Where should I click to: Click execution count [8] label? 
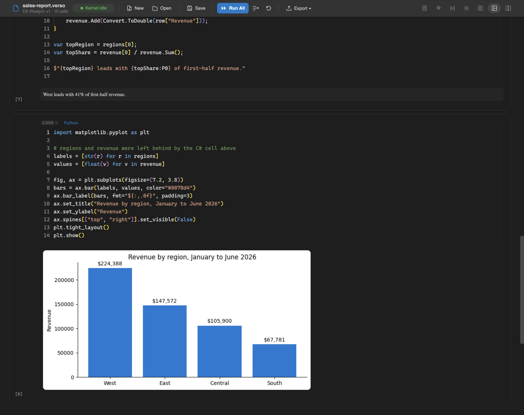click(19, 394)
